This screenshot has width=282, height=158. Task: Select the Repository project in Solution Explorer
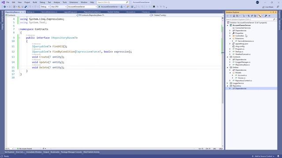[237, 86]
